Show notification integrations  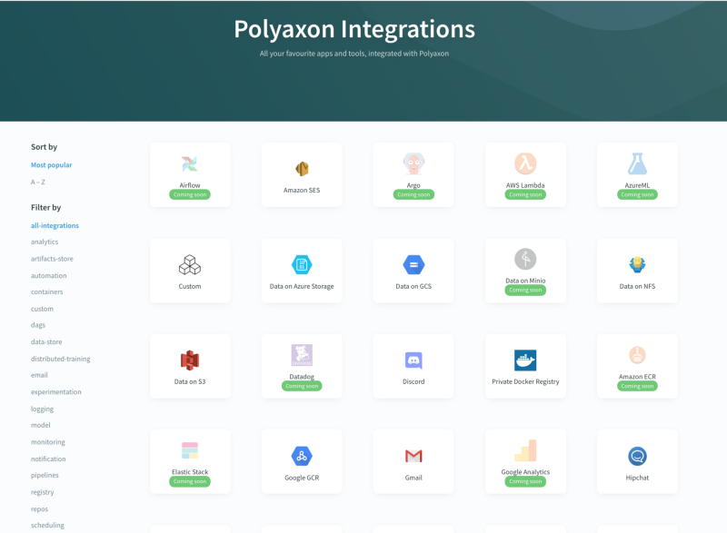pyautogui.click(x=48, y=459)
